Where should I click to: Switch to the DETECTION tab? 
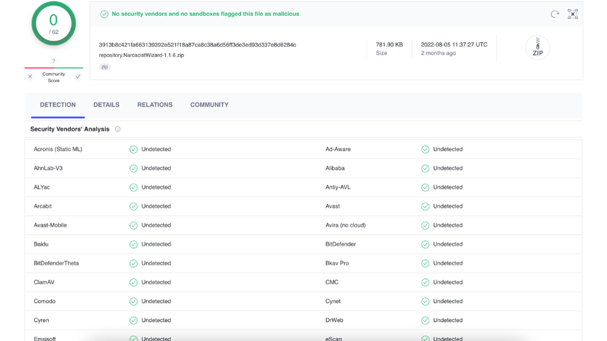[x=58, y=105]
